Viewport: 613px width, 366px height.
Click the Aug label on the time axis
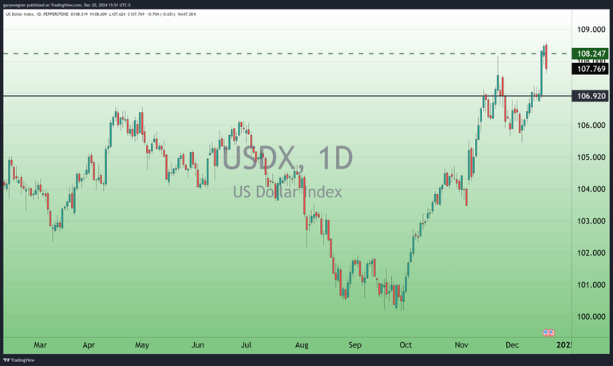coord(302,345)
